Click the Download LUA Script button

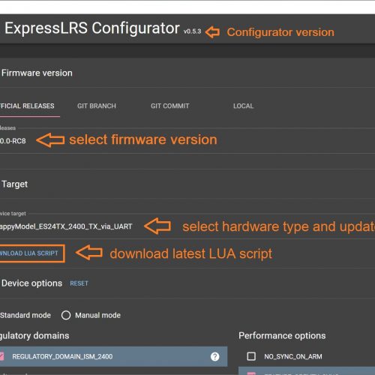pos(32,253)
